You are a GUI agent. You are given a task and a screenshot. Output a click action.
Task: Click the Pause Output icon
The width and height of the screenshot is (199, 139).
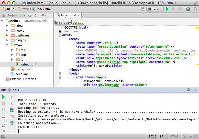pyautogui.click(x=4, y=110)
